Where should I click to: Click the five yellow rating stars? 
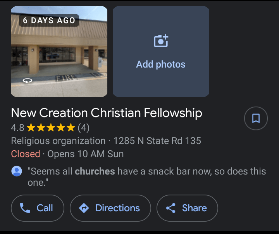click(x=51, y=127)
